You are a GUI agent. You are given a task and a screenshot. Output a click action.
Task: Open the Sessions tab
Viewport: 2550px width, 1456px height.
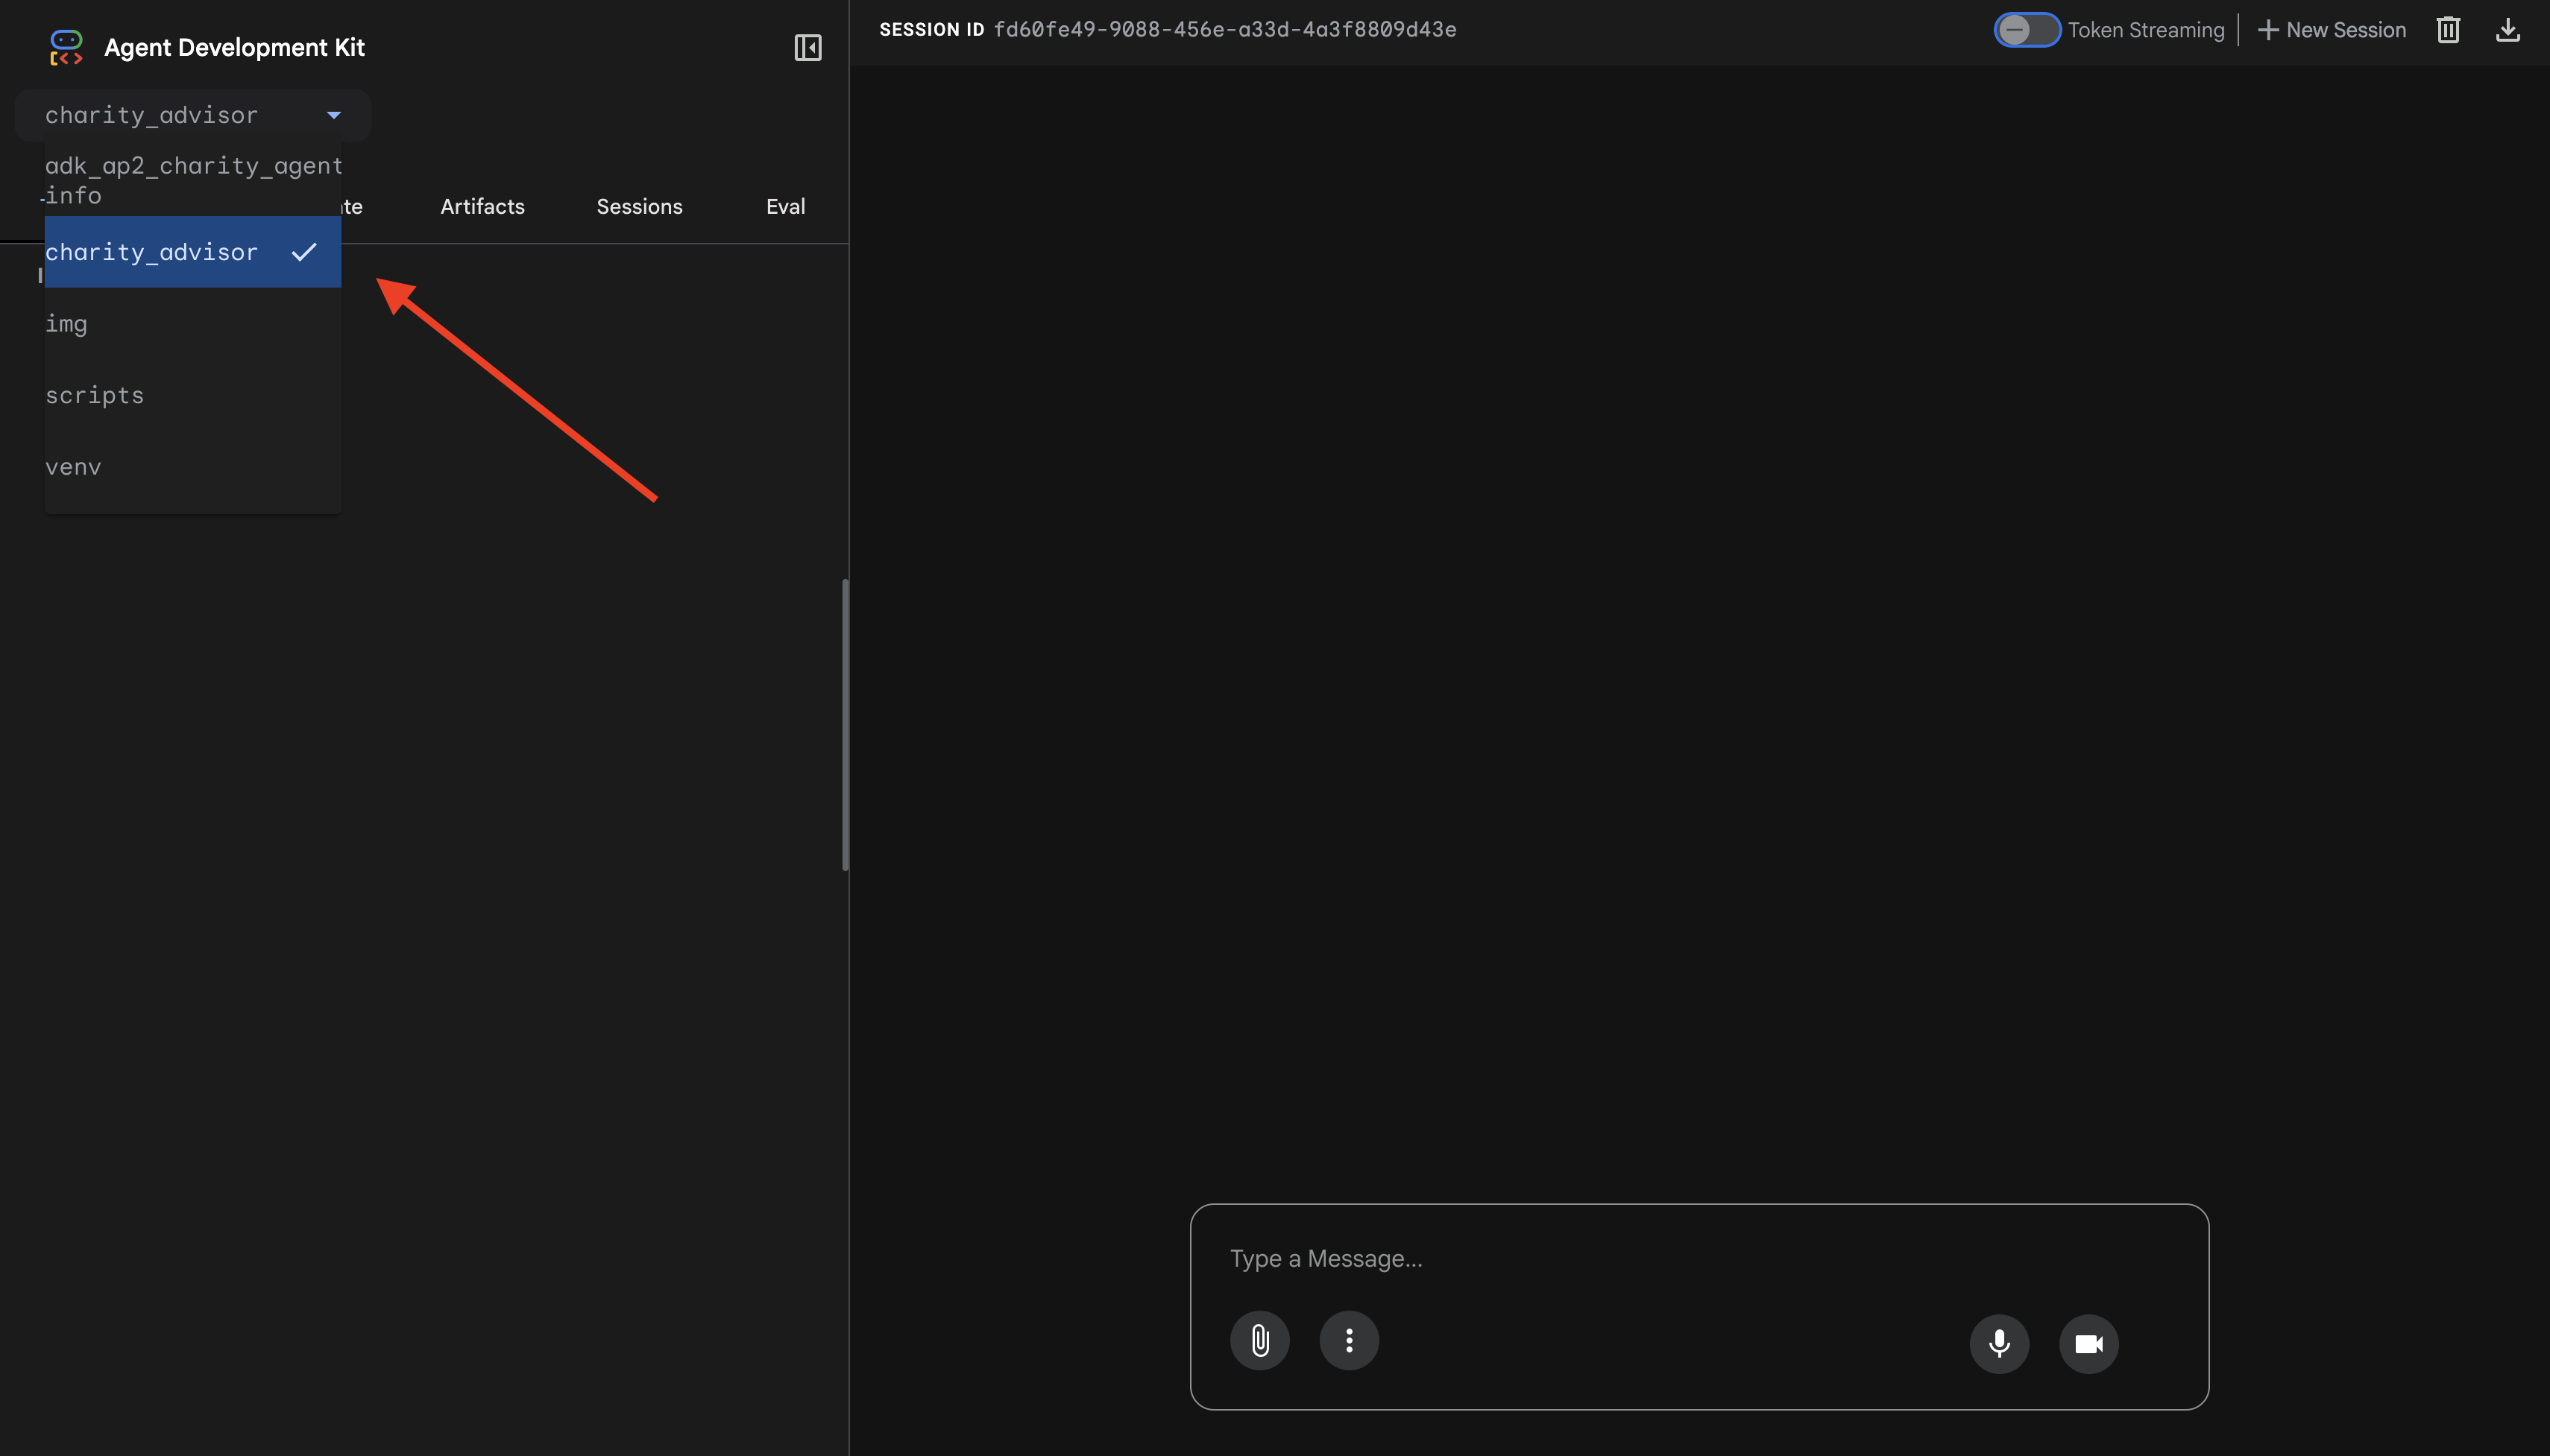639,206
